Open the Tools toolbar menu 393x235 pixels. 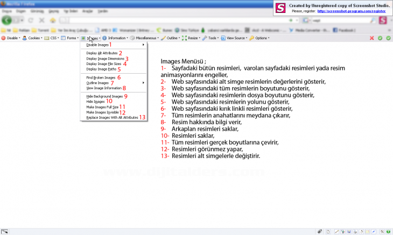(212, 38)
